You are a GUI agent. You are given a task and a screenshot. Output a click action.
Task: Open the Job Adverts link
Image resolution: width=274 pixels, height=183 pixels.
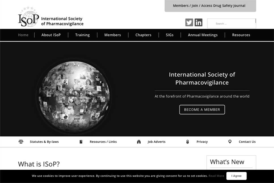click(x=156, y=142)
